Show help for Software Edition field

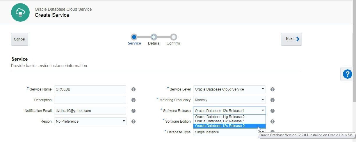point(273,121)
